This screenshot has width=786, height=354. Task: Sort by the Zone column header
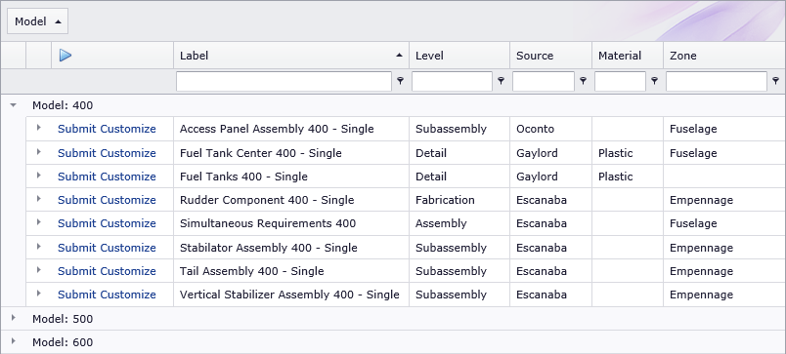724,56
